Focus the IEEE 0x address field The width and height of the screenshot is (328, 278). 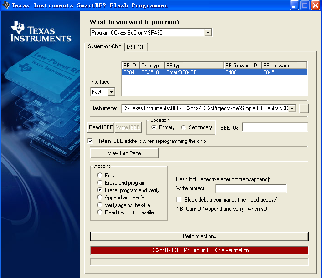tap(275, 127)
